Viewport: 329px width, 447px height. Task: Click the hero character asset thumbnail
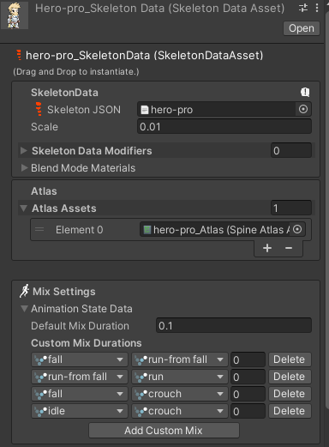pyautogui.click(x=15, y=15)
